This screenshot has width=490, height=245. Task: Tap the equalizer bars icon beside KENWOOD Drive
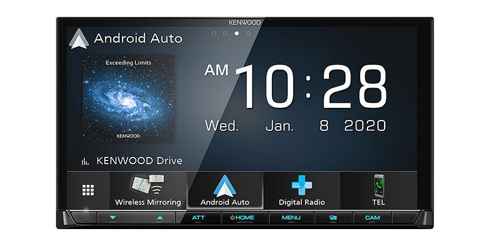click(x=85, y=161)
